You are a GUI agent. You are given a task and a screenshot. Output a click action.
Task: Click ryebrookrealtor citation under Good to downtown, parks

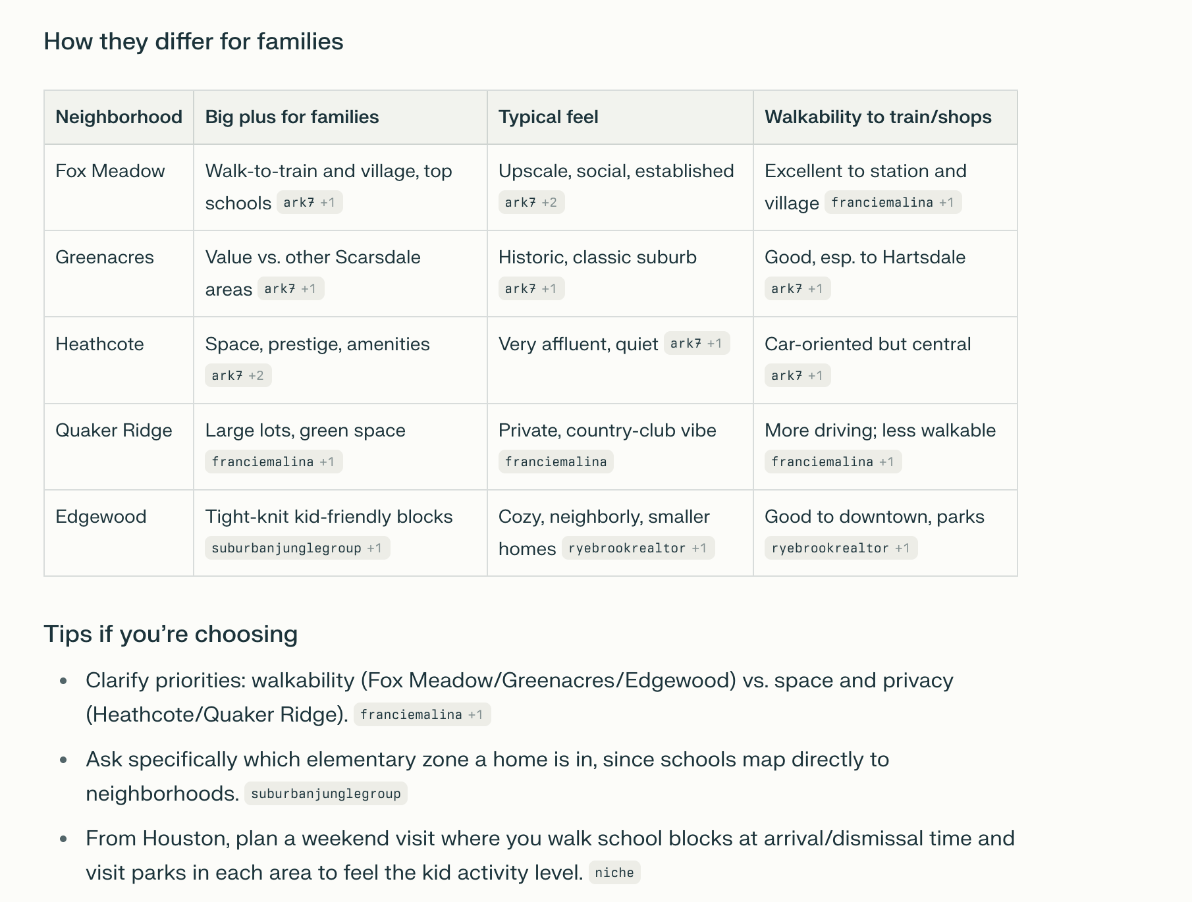[840, 548]
